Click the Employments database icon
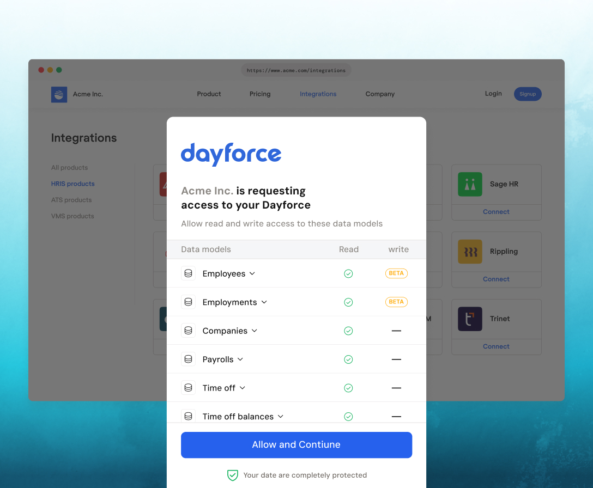 coord(188,302)
